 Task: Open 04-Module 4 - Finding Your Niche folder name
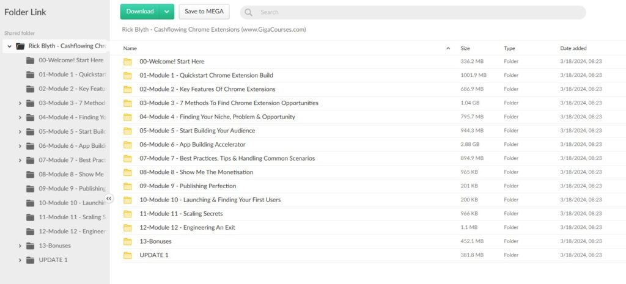pyautogui.click(x=218, y=117)
